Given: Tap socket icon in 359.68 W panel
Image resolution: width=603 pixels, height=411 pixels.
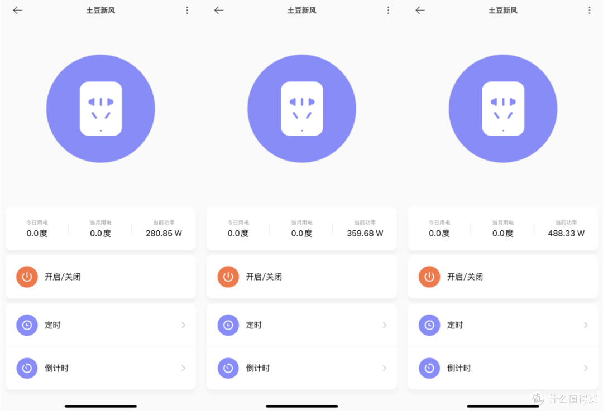Looking at the screenshot, I should coord(302,109).
